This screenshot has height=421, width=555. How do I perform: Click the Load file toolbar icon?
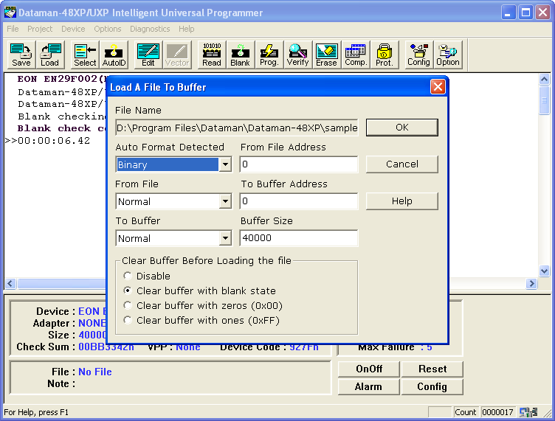(50, 55)
